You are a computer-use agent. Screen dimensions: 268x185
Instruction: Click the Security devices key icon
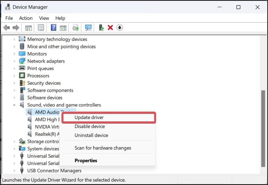pyautogui.click(x=22, y=83)
